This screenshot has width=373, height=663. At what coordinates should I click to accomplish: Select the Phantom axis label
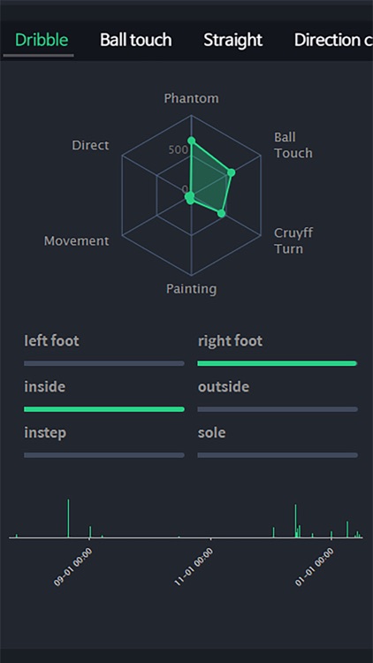click(x=191, y=98)
